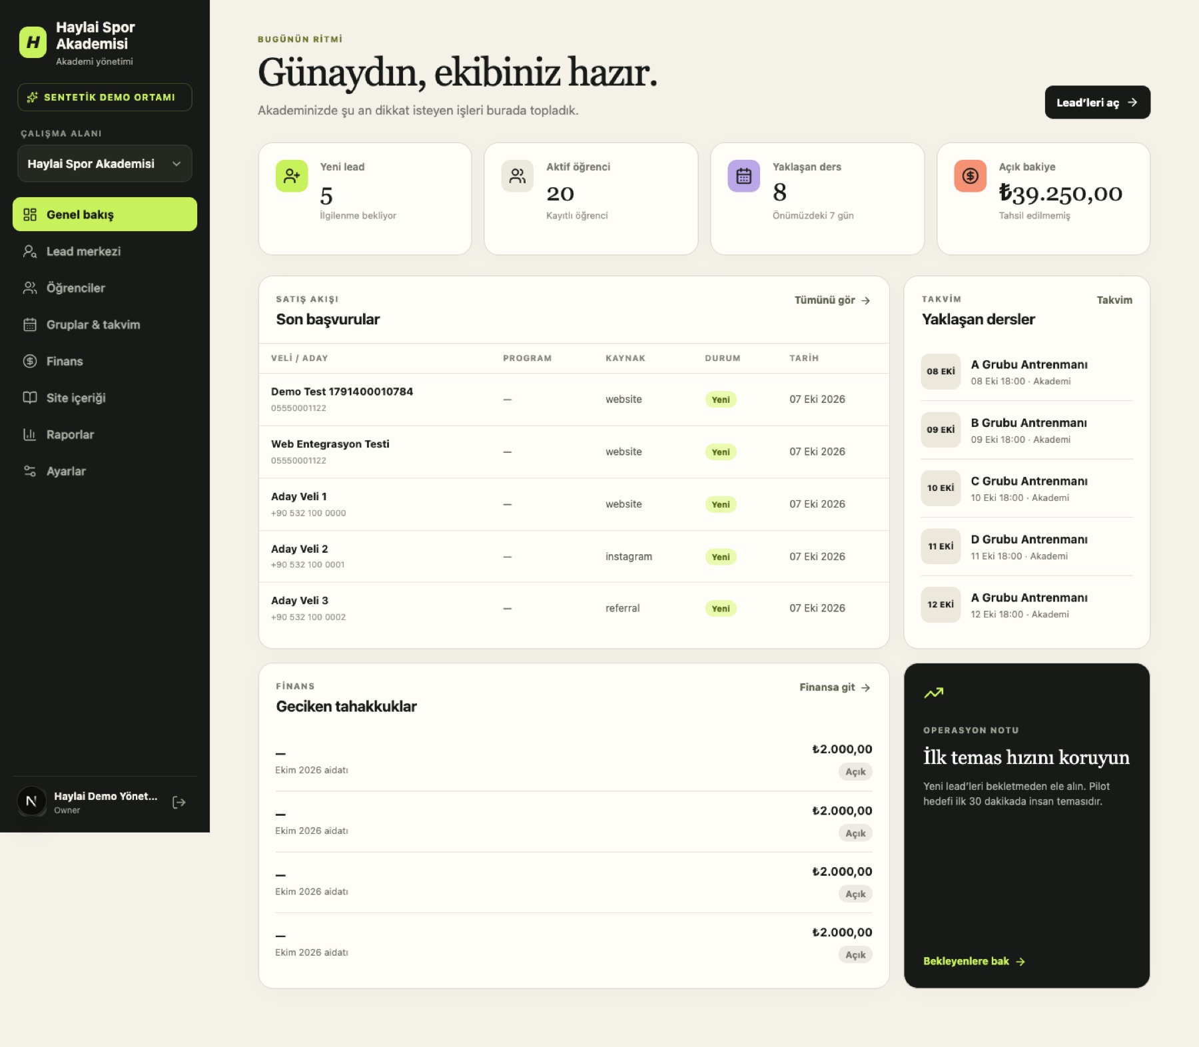Image resolution: width=1199 pixels, height=1047 pixels.
Task: Click the logout icon beside Haylai Demo Yönet
Action: click(x=179, y=802)
